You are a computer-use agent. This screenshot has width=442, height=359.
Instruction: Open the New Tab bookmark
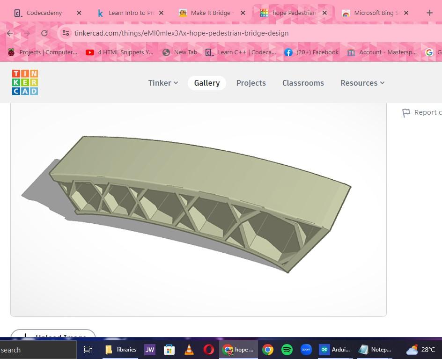(180, 52)
